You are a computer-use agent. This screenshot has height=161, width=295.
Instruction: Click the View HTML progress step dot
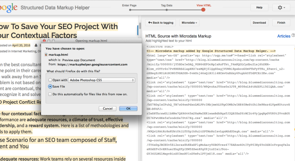[x=203, y=10]
